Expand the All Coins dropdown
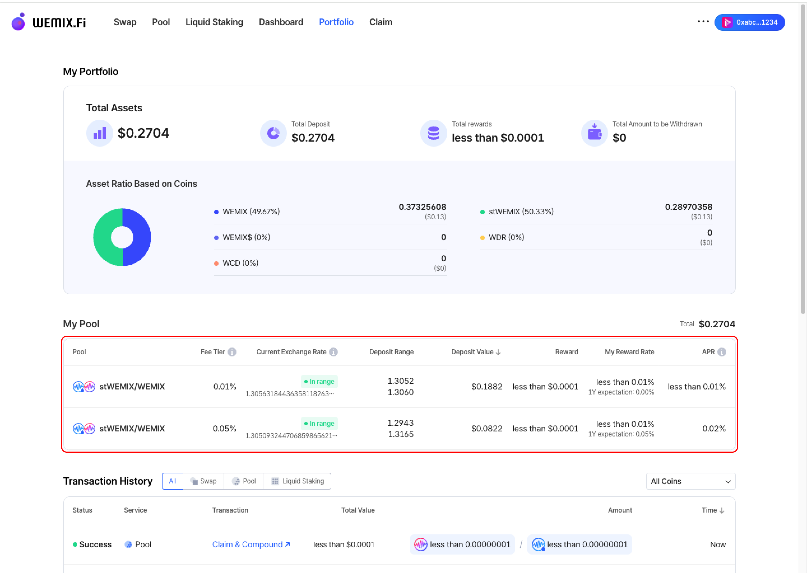The image size is (807, 573). [x=690, y=481]
